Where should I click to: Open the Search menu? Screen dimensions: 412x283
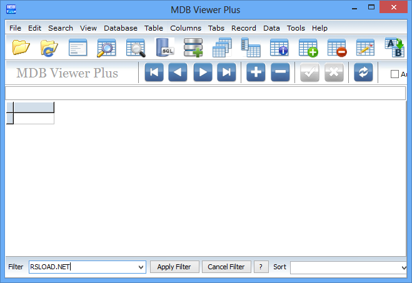(61, 28)
